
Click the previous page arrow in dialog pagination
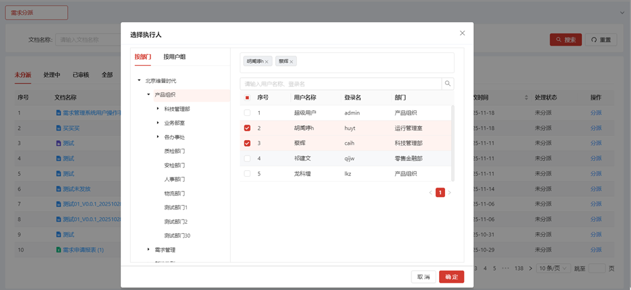430,193
